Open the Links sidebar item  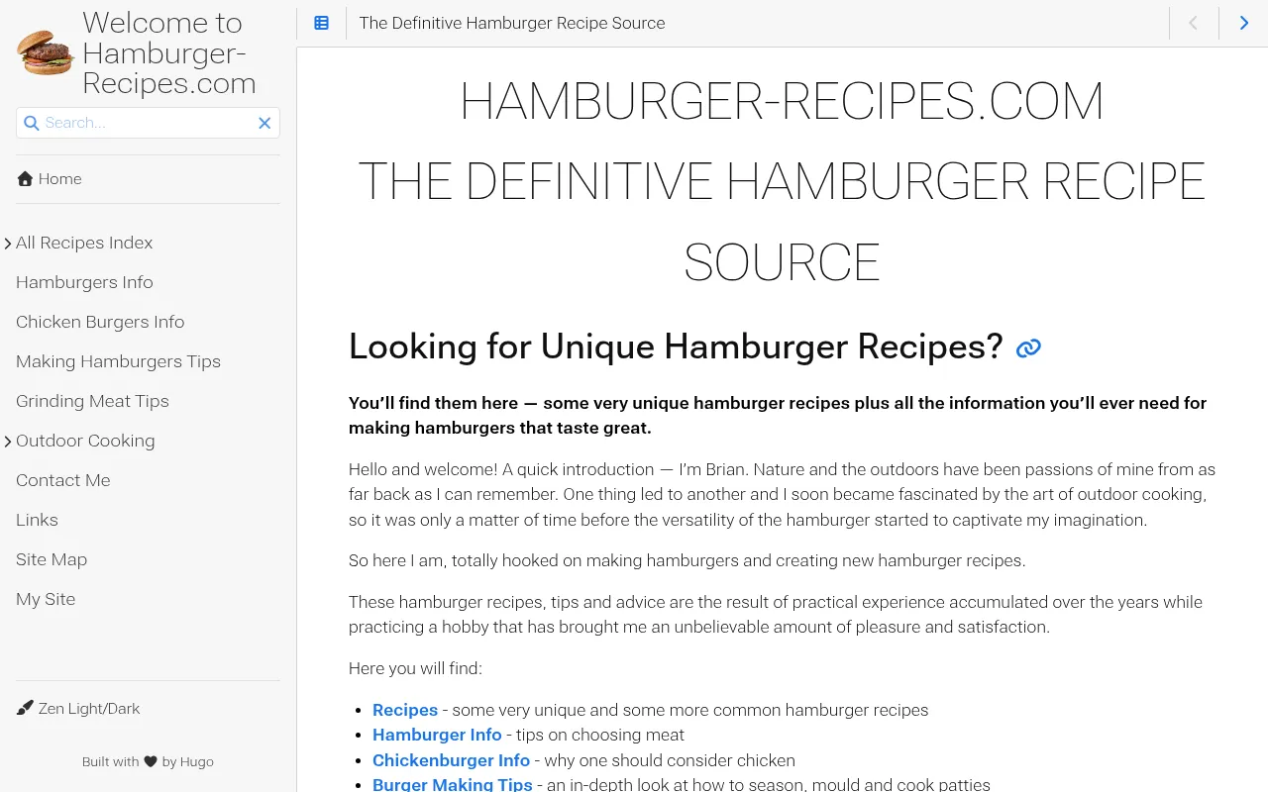[x=37, y=520]
